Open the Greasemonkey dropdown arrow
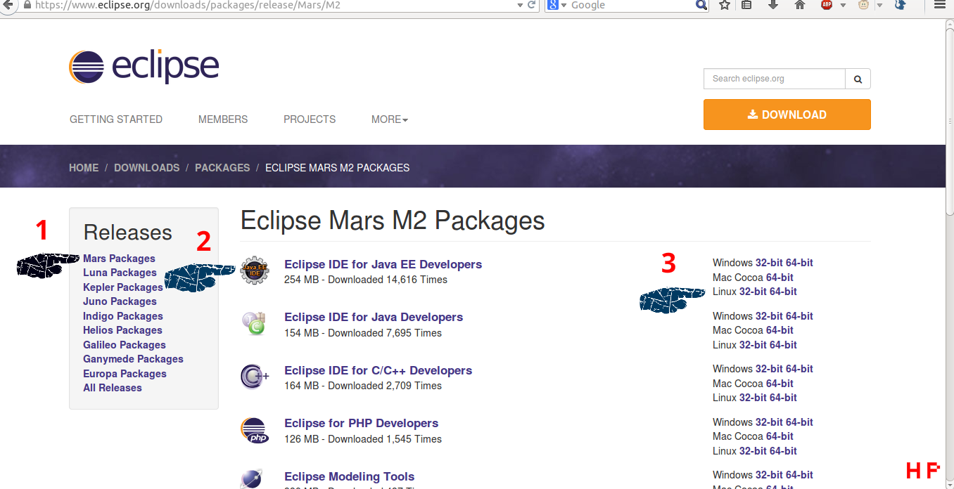This screenshot has height=489, width=954. (x=879, y=6)
